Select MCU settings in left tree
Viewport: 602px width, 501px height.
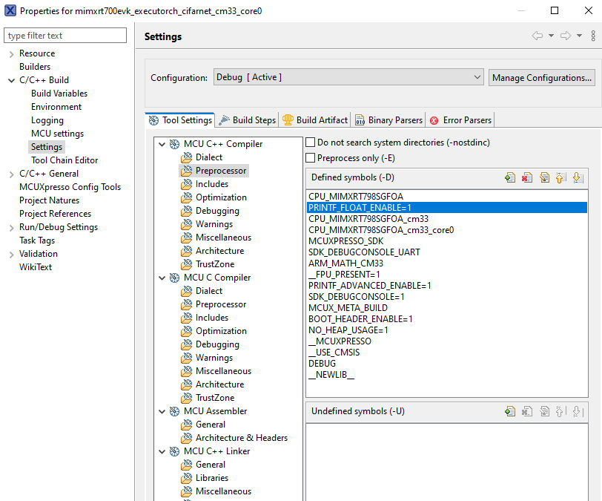click(x=57, y=134)
